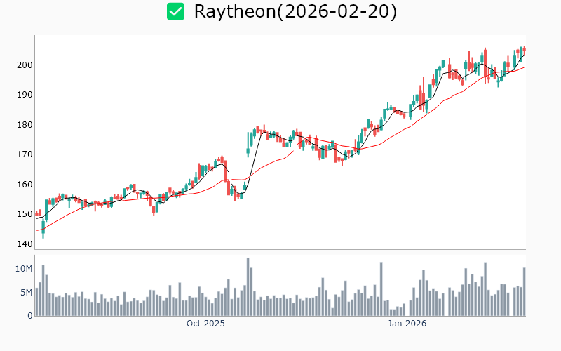
Task: Click the 150 price axis label
Action: (x=23, y=214)
